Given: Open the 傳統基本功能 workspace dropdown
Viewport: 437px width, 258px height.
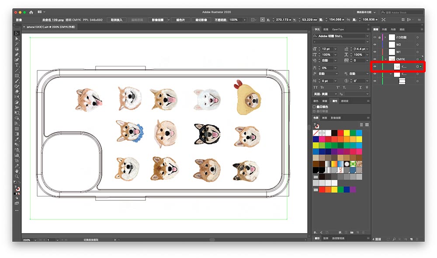Looking at the screenshot, I should [365, 12].
